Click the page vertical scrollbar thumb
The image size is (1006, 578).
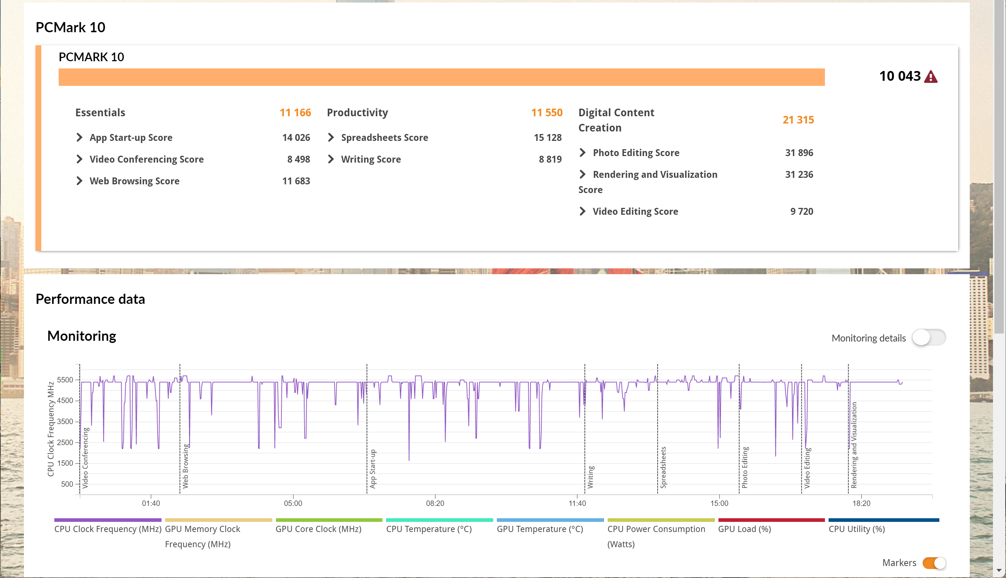999,167
